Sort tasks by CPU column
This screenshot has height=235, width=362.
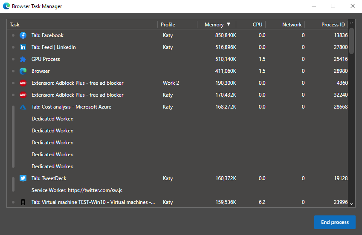click(x=258, y=25)
